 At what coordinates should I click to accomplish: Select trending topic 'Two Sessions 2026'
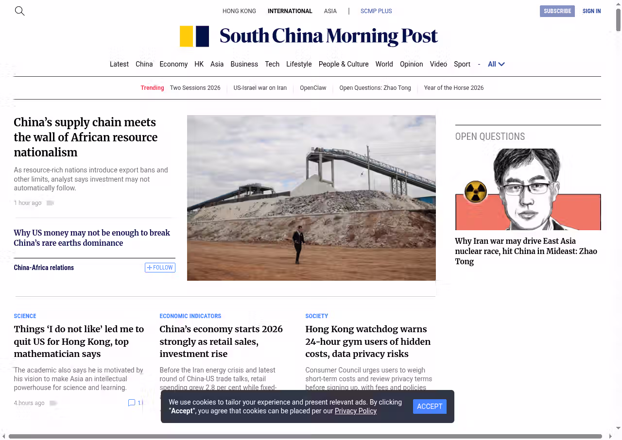(x=195, y=88)
